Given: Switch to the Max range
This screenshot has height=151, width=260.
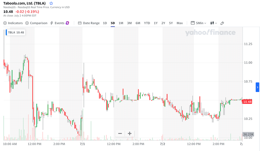Looking at the screenshot, I should [180, 23].
